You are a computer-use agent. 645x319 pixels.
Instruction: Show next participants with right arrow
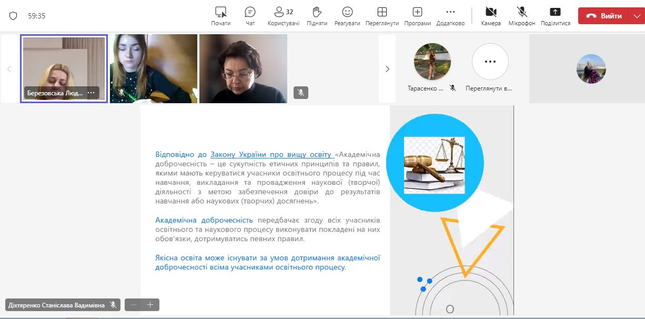(x=387, y=69)
